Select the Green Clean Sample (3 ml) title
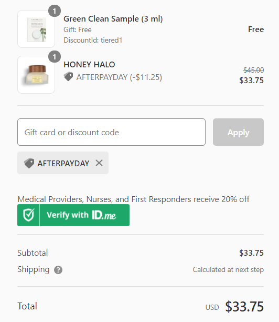The width and height of the screenshot is (279, 322). pyautogui.click(x=113, y=19)
